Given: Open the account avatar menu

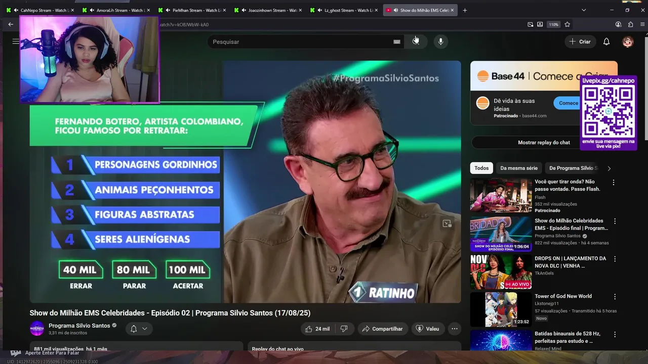Looking at the screenshot, I should coord(628,41).
